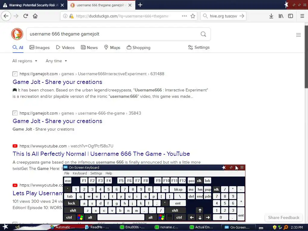This screenshot has width=308, height=231.
Task: Click the right arrow key on keyboard
Action: point(208,217)
